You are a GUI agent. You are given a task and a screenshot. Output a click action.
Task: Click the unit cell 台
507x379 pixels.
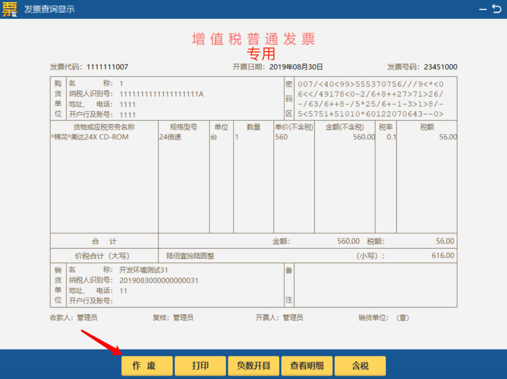point(214,137)
